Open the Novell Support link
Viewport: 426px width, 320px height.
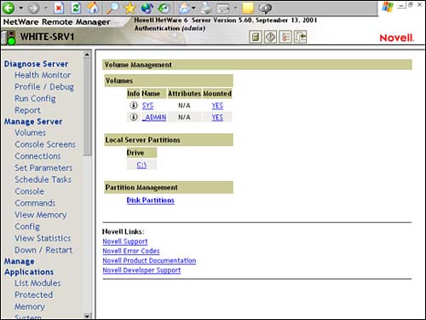tap(125, 241)
